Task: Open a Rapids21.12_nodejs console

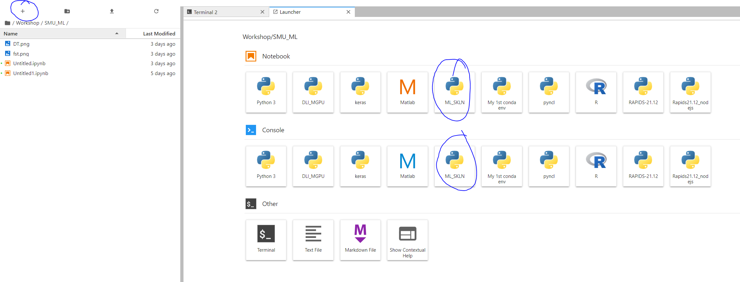Action: click(x=690, y=166)
